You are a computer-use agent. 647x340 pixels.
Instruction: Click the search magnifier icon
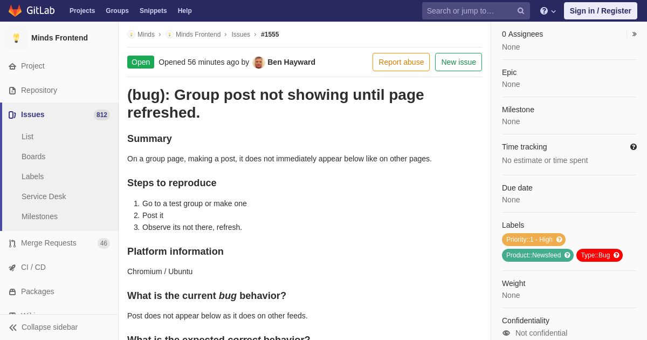[x=521, y=11]
